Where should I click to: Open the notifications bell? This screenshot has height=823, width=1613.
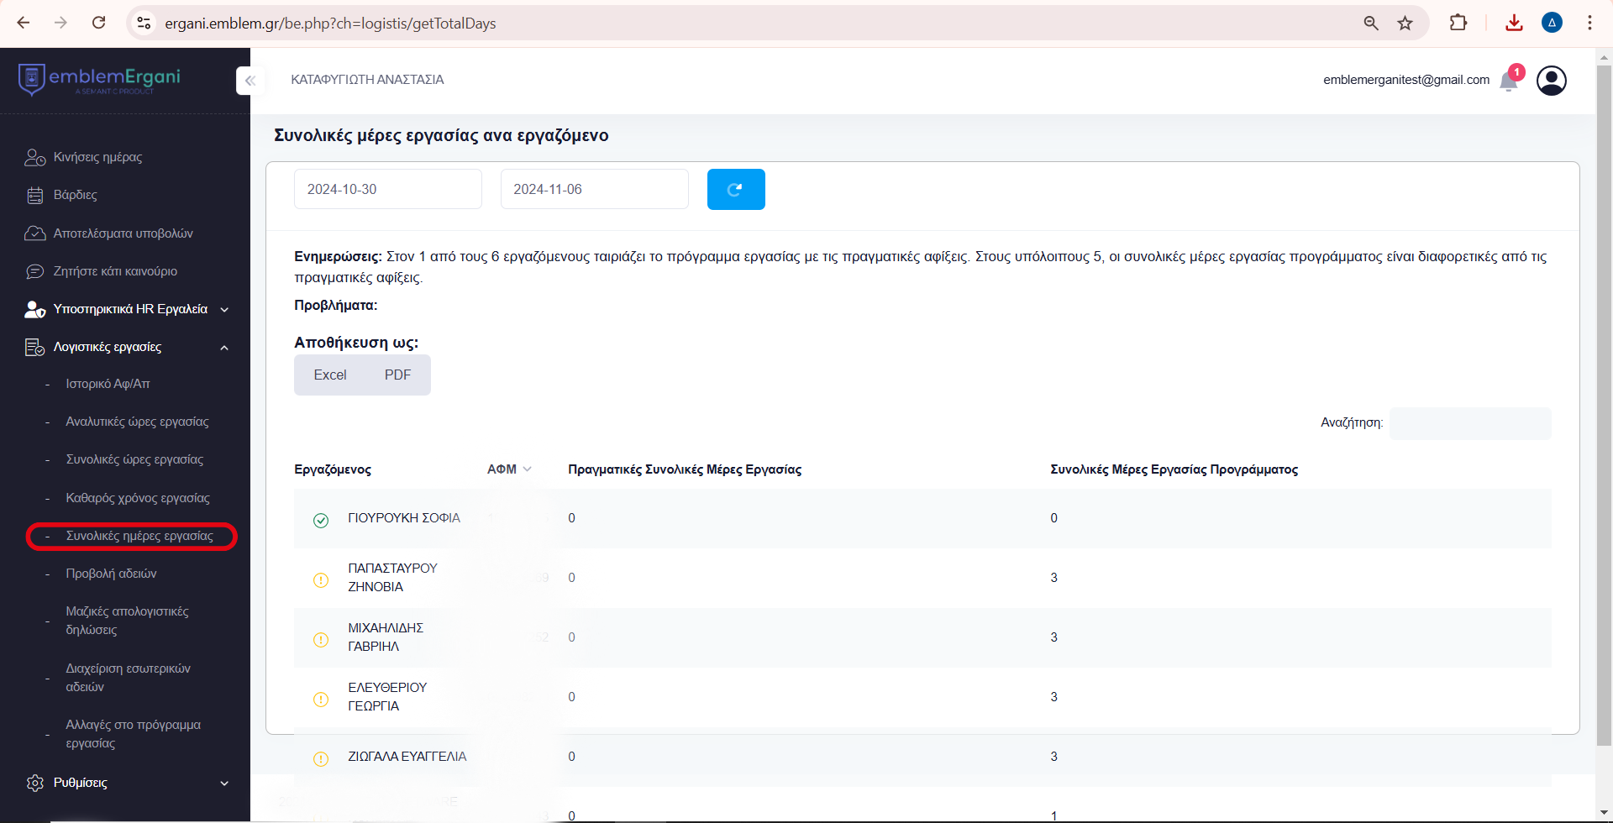point(1509,81)
